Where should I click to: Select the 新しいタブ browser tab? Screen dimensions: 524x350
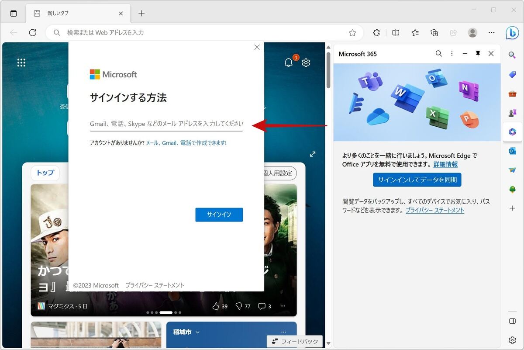pos(79,14)
